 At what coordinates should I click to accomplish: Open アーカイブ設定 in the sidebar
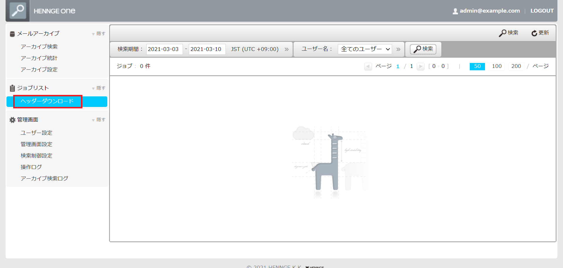pyautogui.click(x=39, y=70)
